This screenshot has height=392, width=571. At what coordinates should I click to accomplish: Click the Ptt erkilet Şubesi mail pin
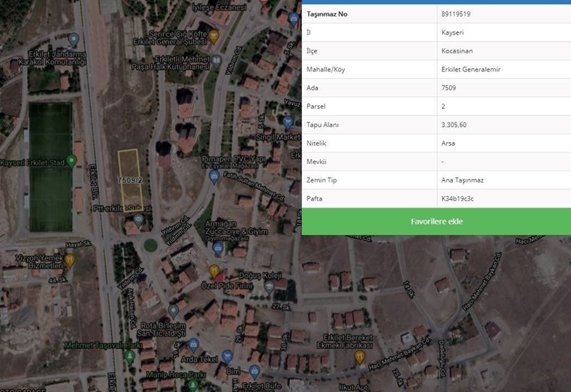point(138,219)
